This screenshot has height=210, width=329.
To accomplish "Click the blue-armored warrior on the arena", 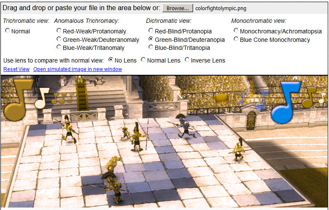I will (185, 126).
